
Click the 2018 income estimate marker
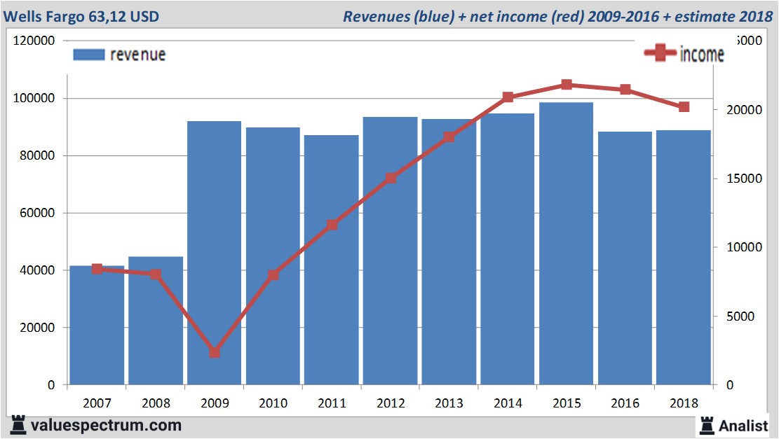point(684,107)
